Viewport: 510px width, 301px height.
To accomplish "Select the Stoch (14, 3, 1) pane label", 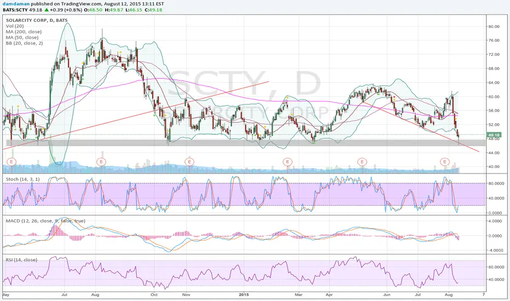I will pyautogui.click(x=23, y=180).
